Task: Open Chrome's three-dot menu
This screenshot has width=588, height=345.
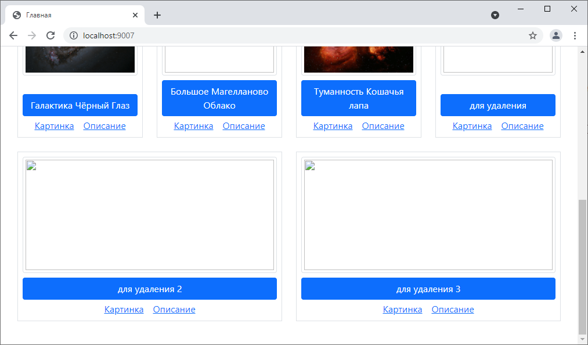Action: coord(575,35)
